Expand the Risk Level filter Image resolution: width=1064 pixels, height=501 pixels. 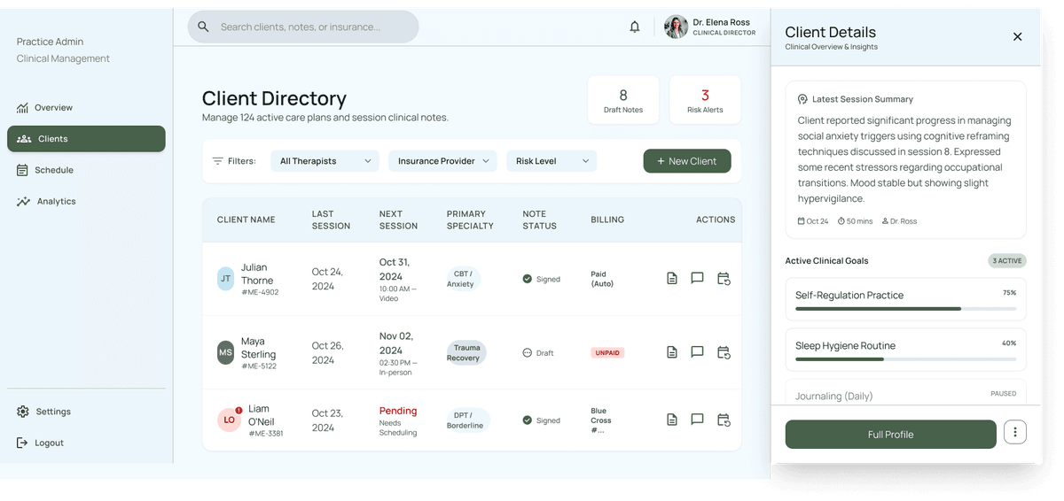pyautogui.click(x=552, y=161)
